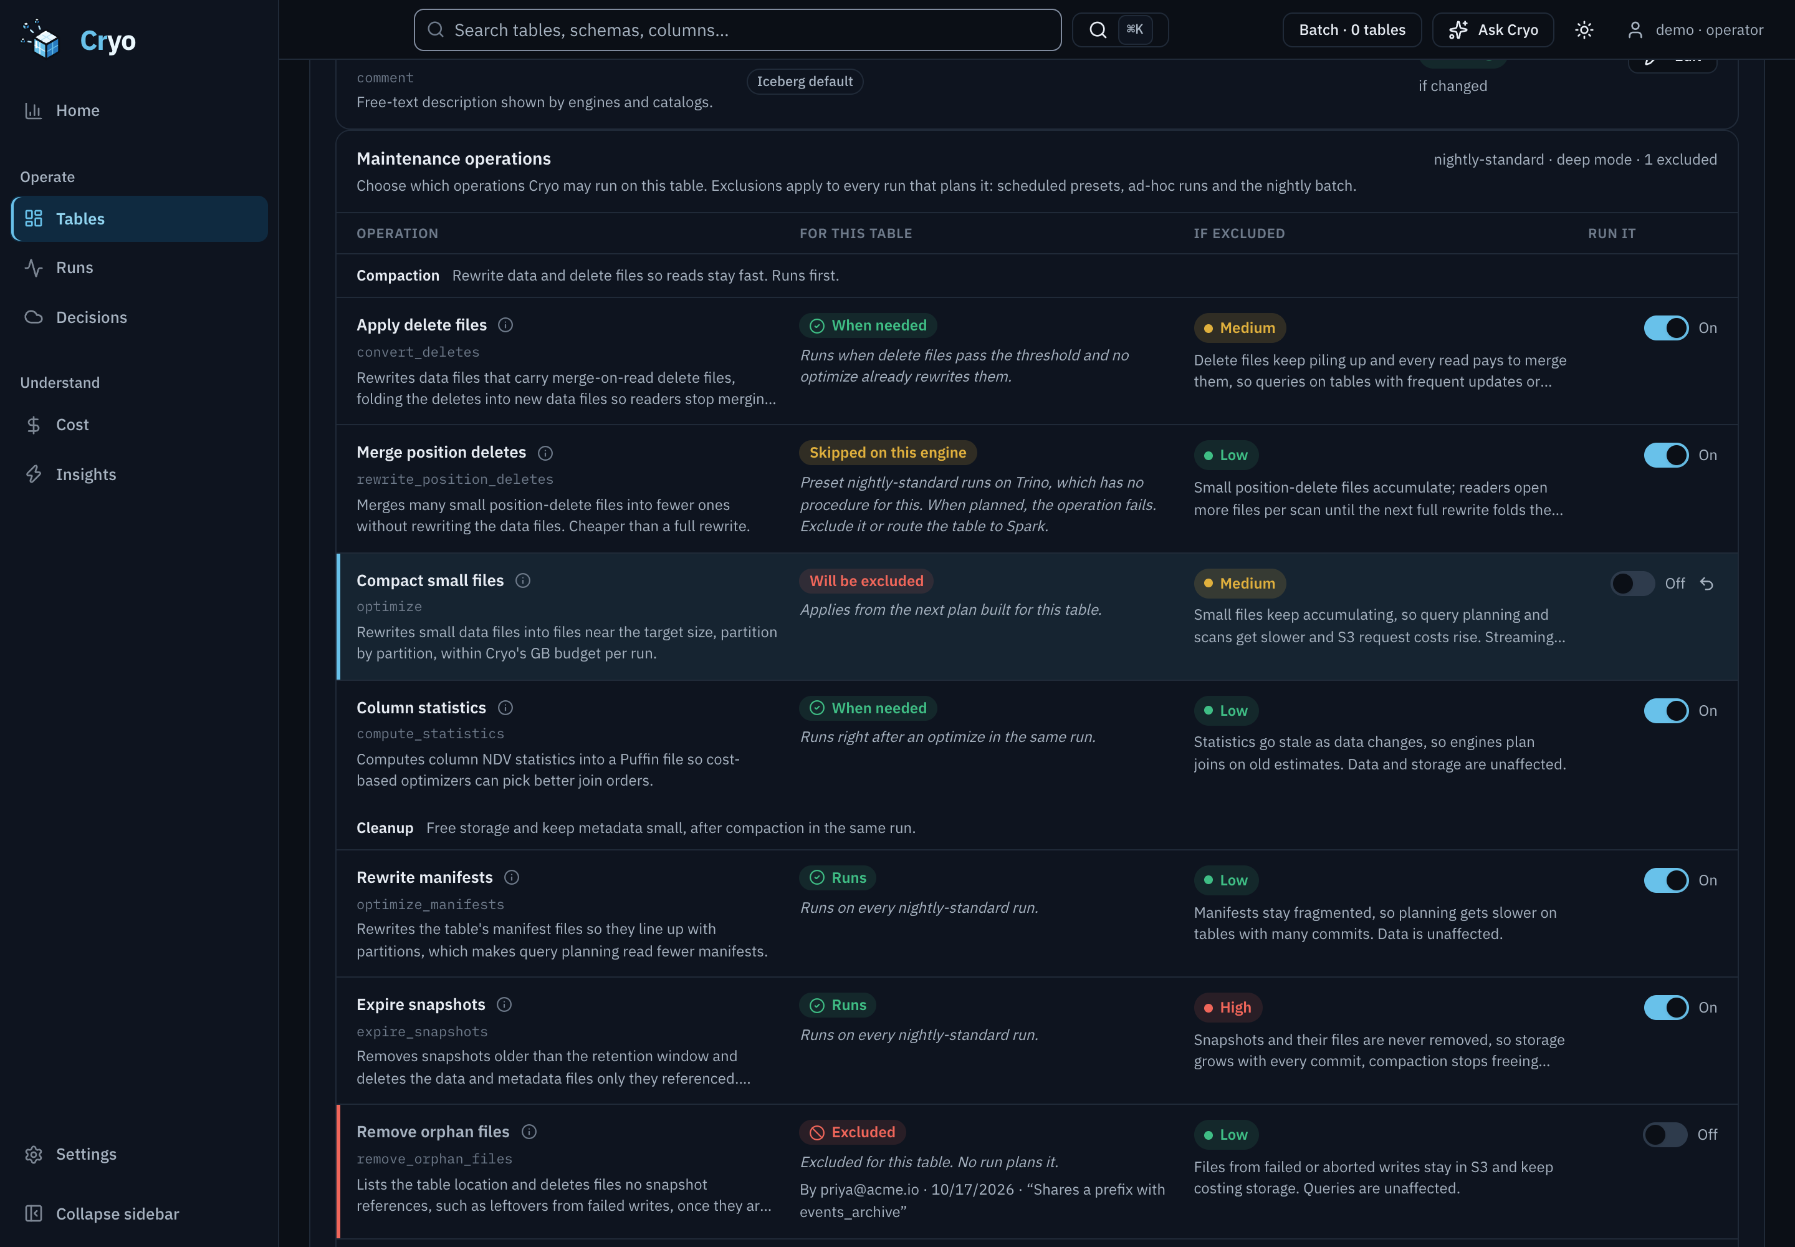Click the search magnifier ⌘K button

point(1119,30)
